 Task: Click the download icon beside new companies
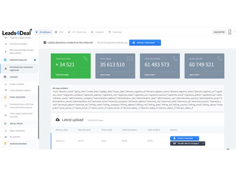[x=6, y=68]
